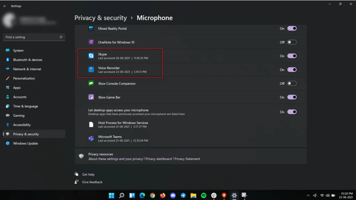Image resolution: width=356 pixels, height=200 pixels.
Task: Click the blurred user profile picture
Action: [9, 20]
